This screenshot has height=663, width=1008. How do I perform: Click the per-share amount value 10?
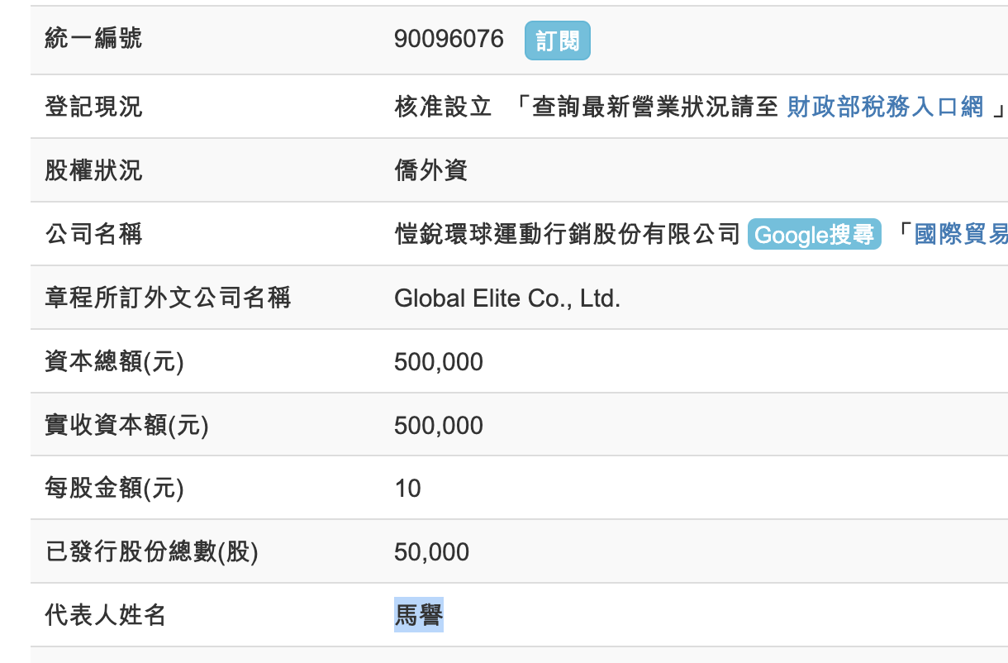[x=408, y=489]
